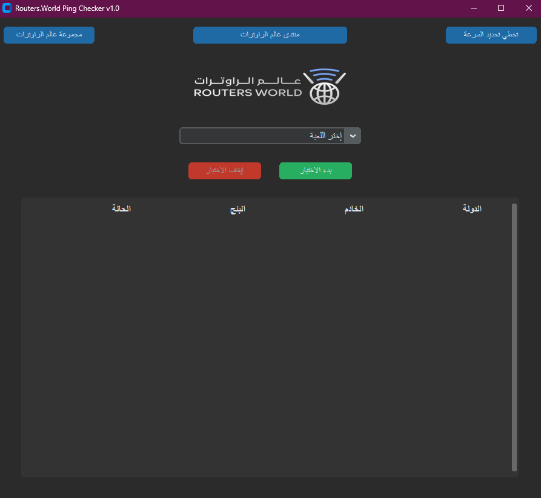Screen dimensions: 541x498
Task: Maximize the Ping Checker window
Action: (501, 8)
